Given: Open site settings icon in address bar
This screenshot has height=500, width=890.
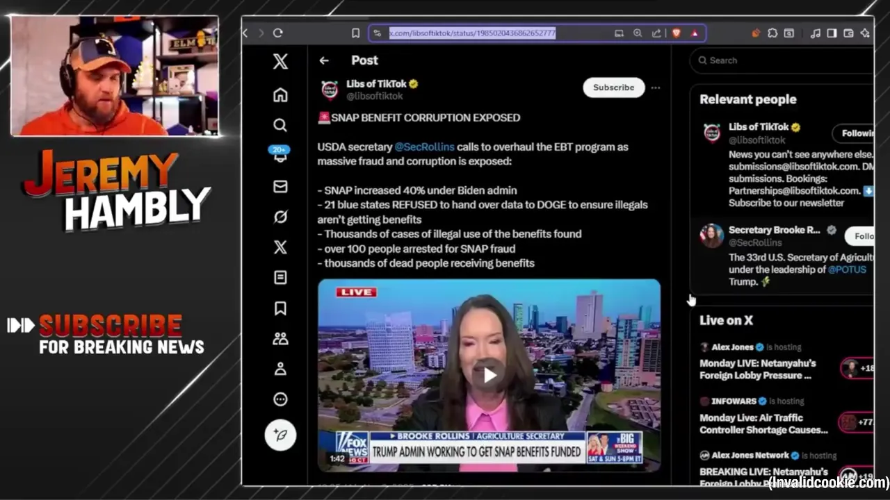Looking at the screenshot, I should pos(377,33).
